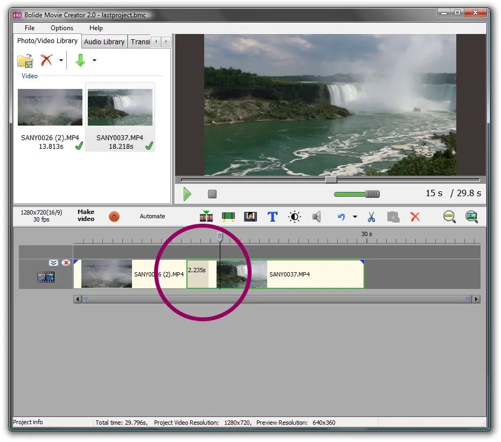Select the SANY0026 (2).MP4 library thumbnail

pos(50,107)
